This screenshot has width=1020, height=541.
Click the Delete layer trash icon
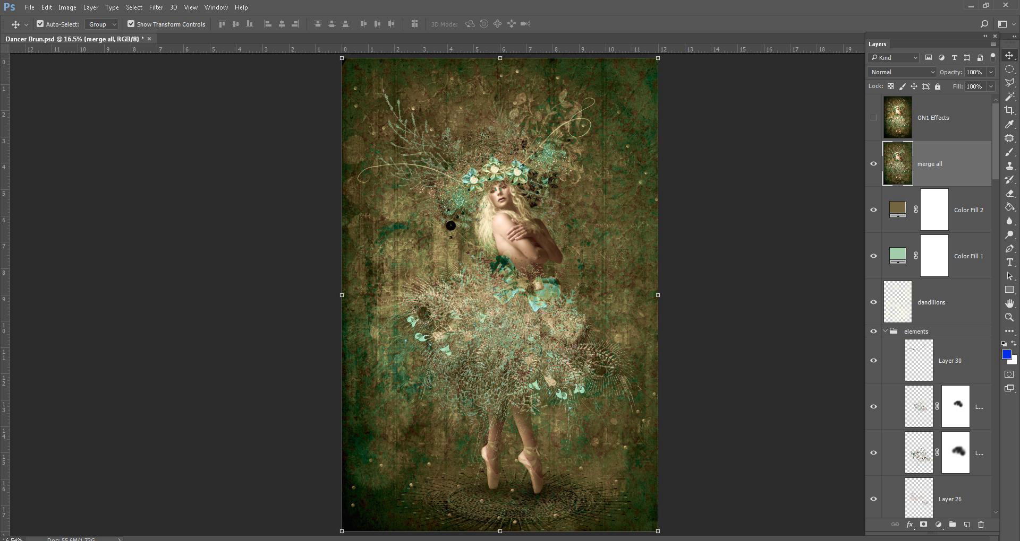pyautogui.click(x=981, y=525)
